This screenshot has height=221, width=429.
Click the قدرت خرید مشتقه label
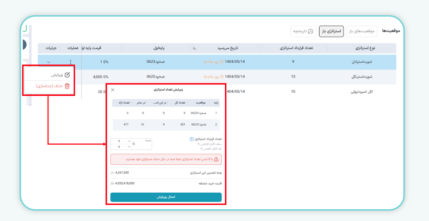pyautogui.click(x=210, y=184)
